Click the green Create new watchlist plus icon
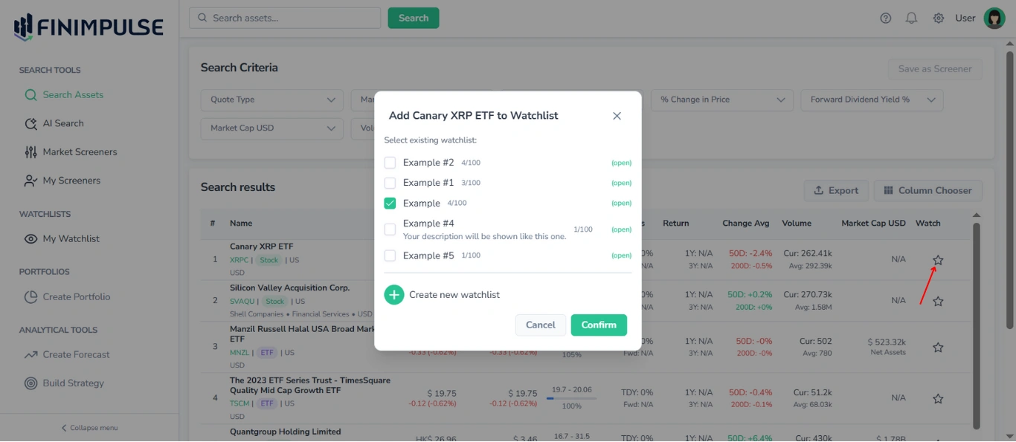Viewport: 1016px width, 442px height. pyautogui.click(x=394, y=294)
